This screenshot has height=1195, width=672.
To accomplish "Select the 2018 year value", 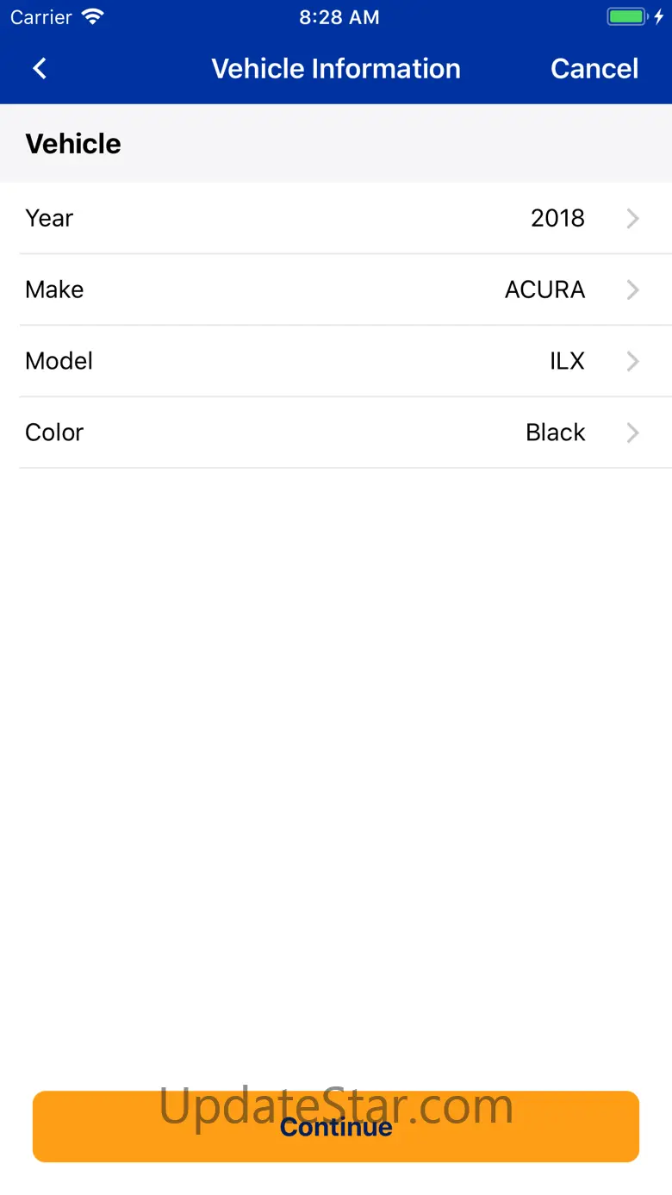I will coord(557,219).
